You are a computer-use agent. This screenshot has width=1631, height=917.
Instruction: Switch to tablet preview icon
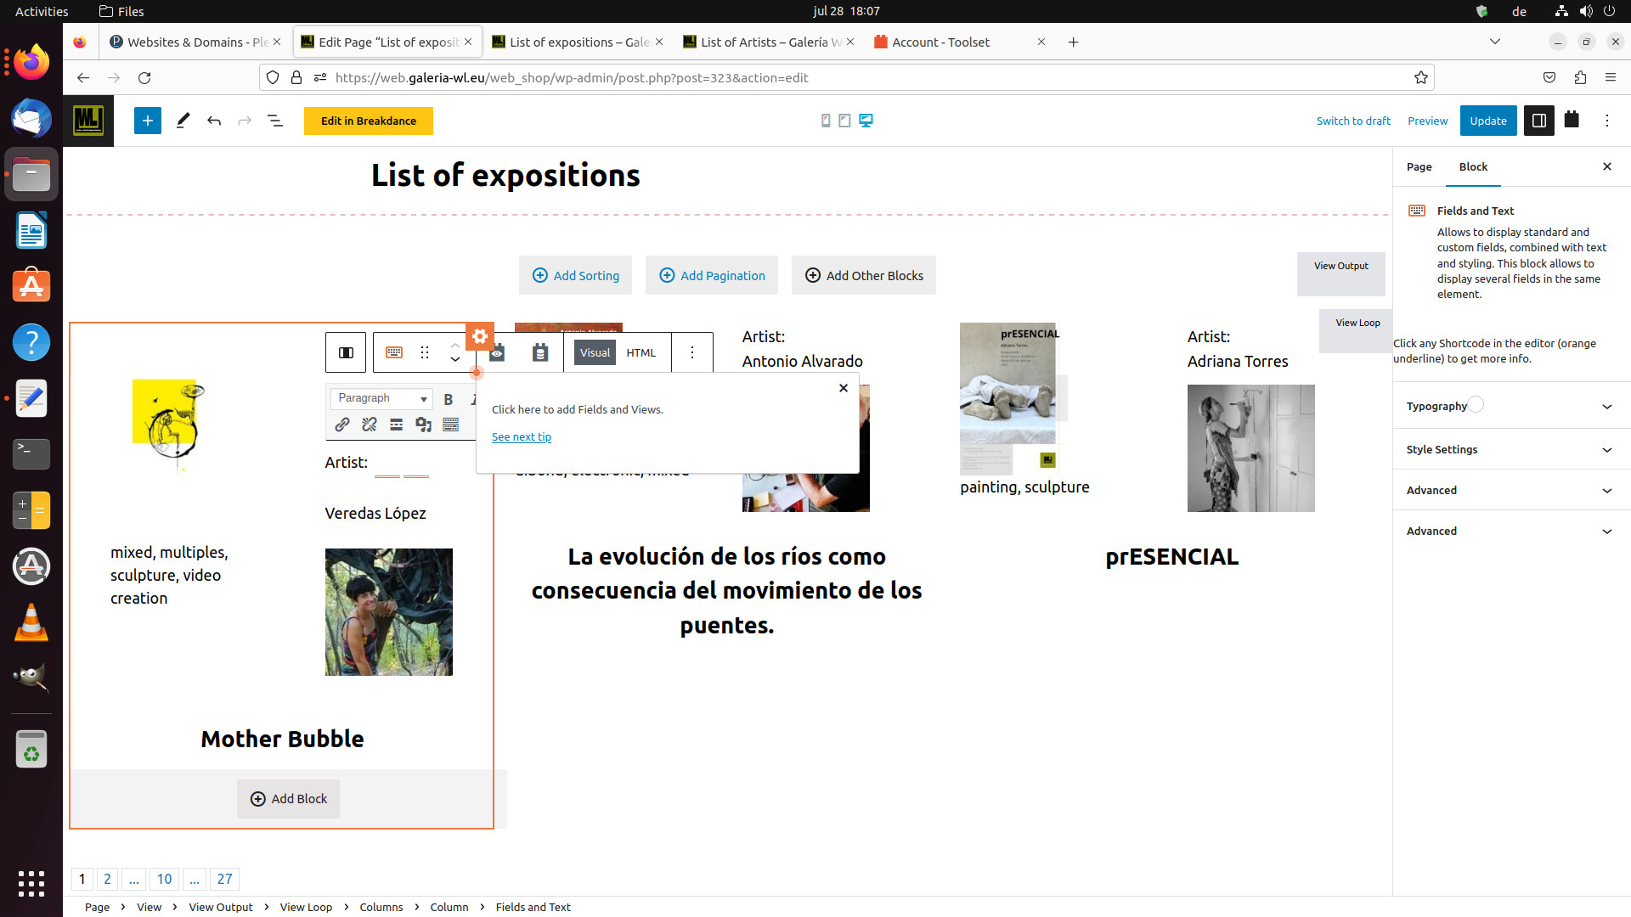(x=844, y=121)
